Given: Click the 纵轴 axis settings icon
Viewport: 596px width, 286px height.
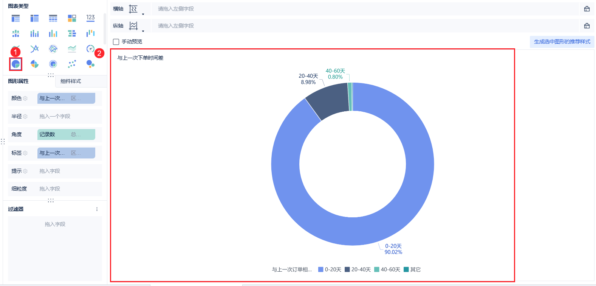Looking at the screenshot, I should (133, 26).
